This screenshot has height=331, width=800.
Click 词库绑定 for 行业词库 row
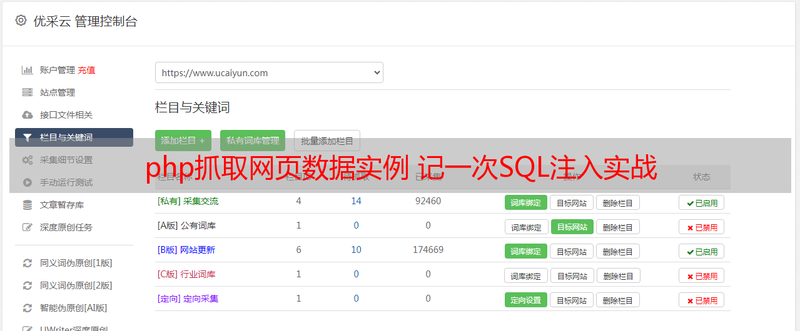pyautogui.click(x=526, y=275)
